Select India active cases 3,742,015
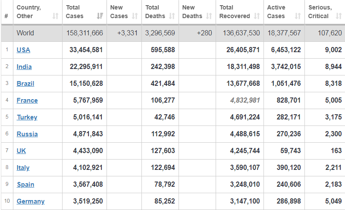 (x=286, y=67)
